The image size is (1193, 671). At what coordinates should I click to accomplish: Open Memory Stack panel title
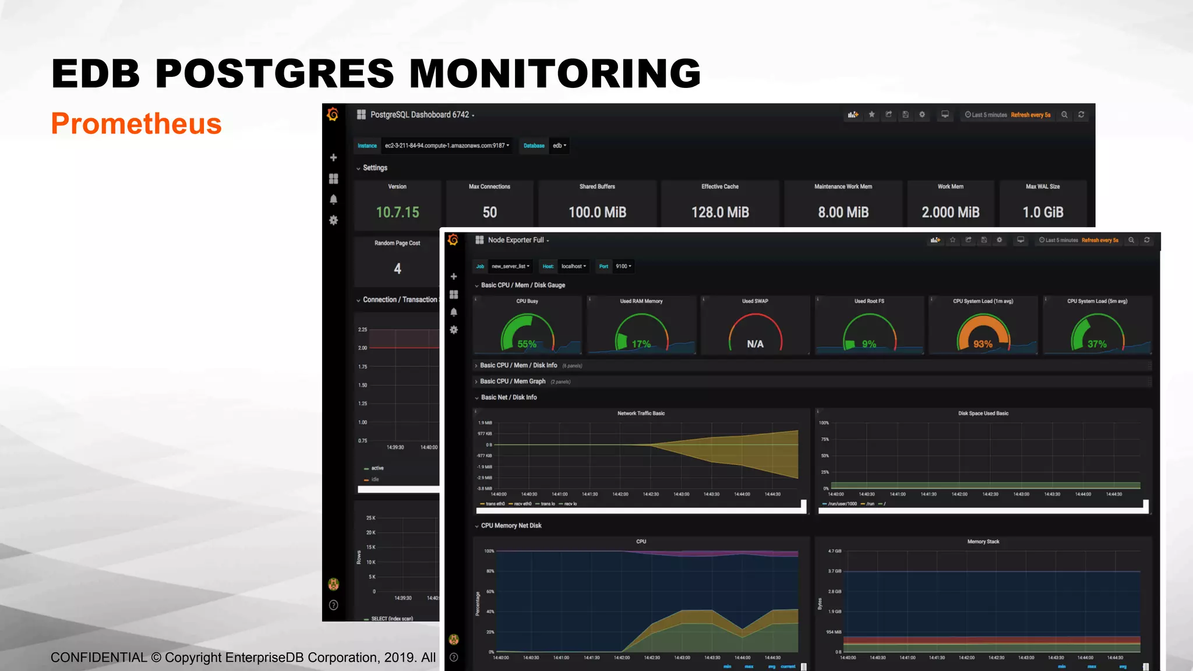pyautogui.click(x=983, y=542)
